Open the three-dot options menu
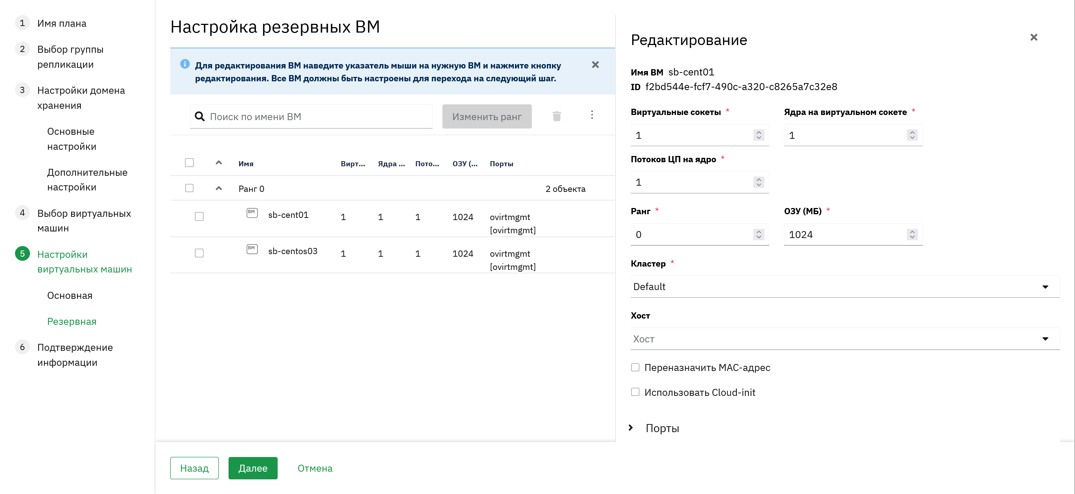The width and height of the screenshot is (1075, 494). point(591,115)
